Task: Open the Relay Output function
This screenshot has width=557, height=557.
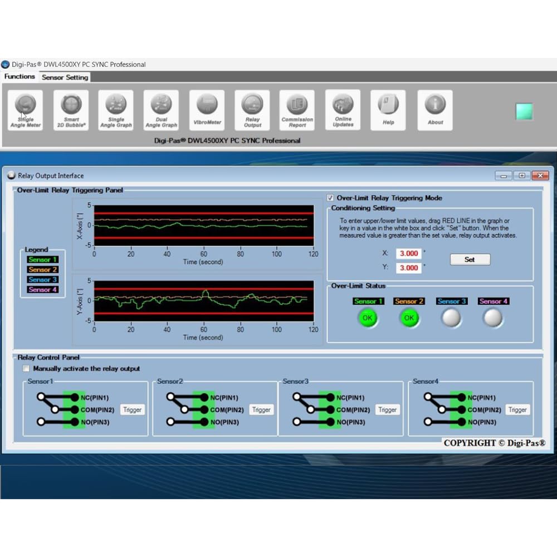Action: (x=252, y=110)
